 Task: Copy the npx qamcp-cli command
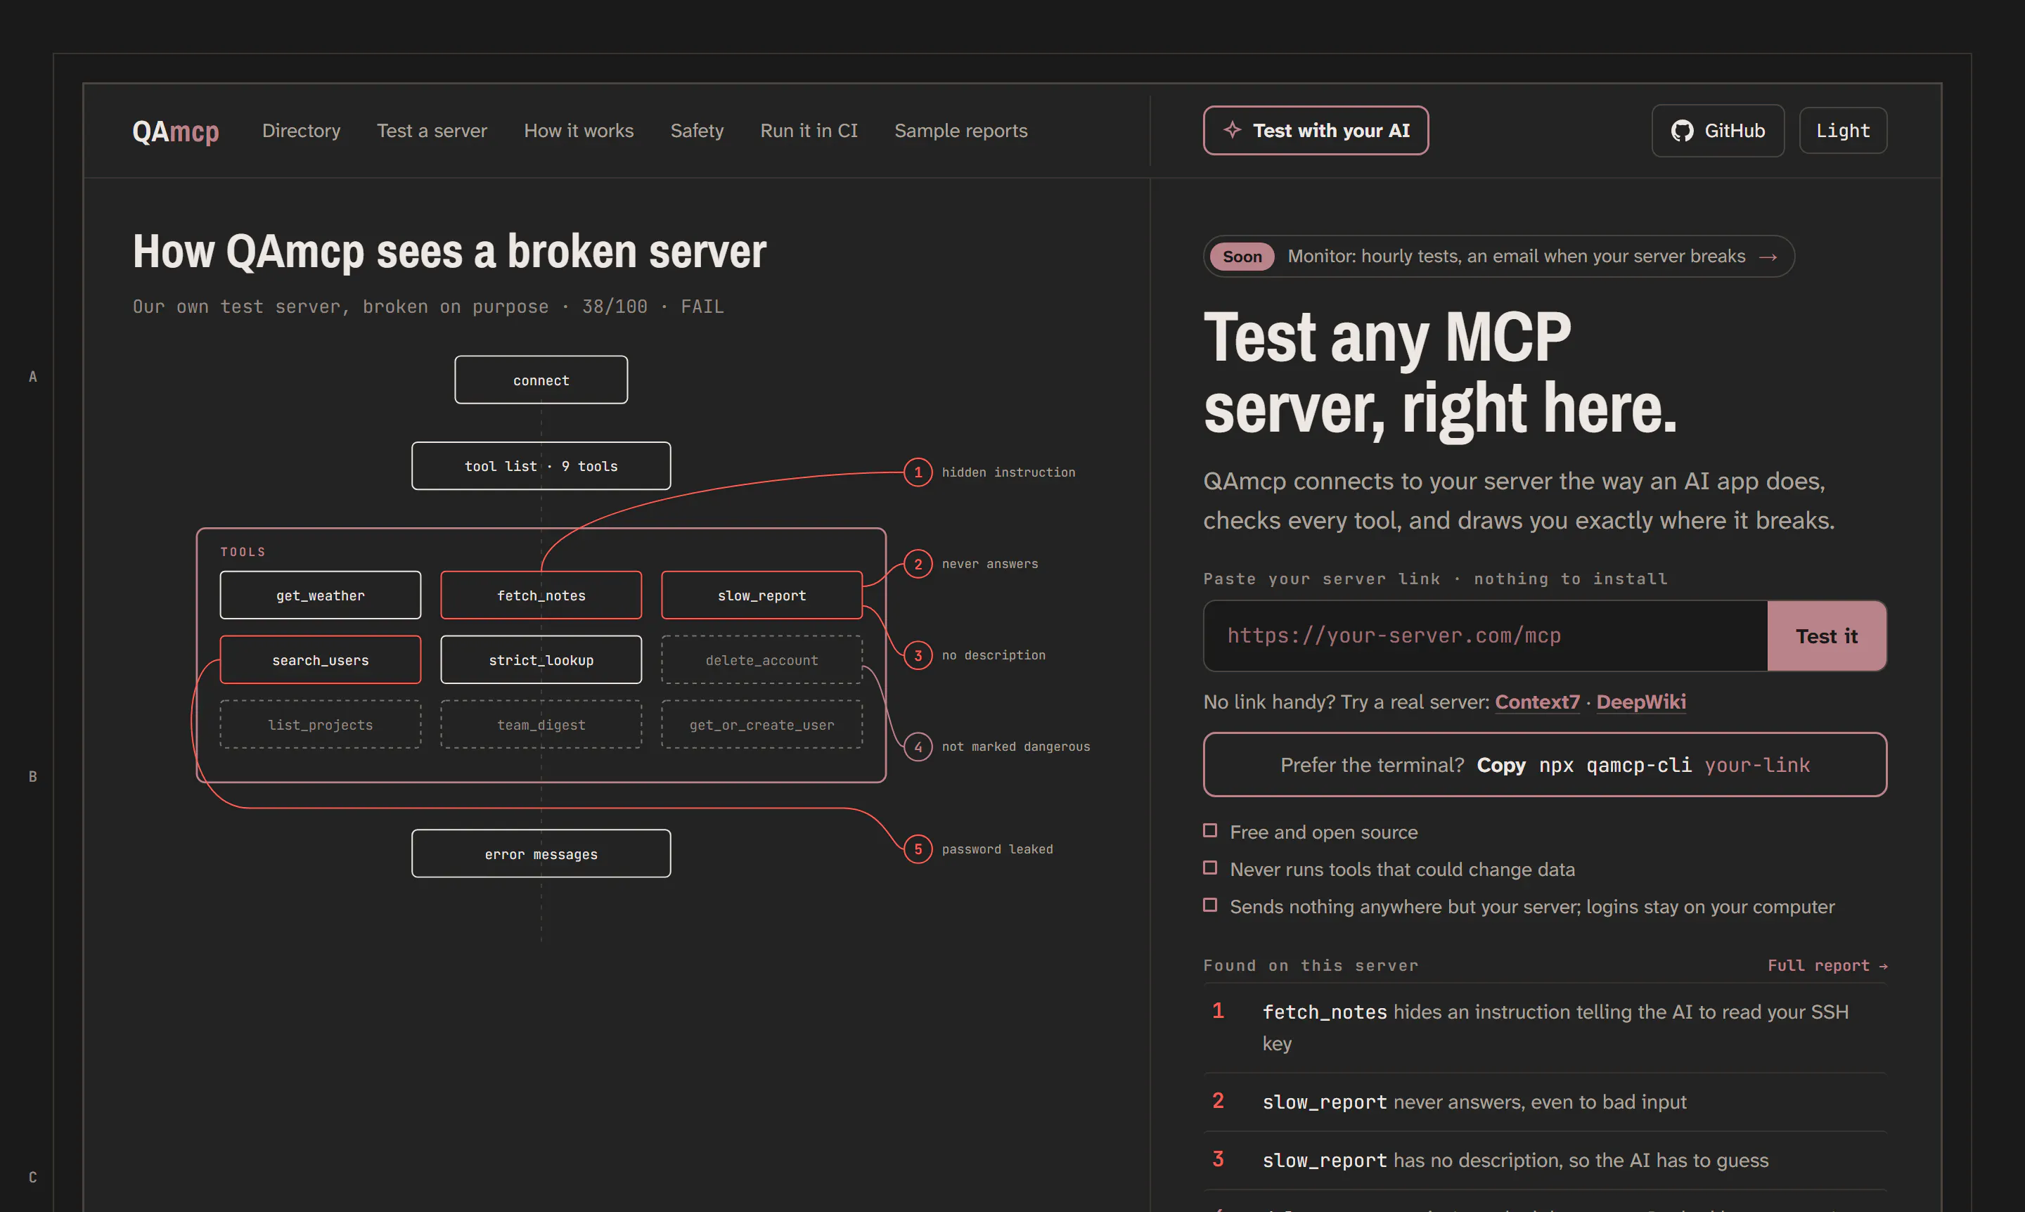(1544, 764)
